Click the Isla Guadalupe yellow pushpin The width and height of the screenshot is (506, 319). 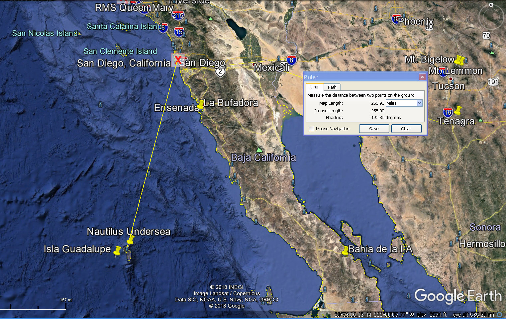coord(117,251)
